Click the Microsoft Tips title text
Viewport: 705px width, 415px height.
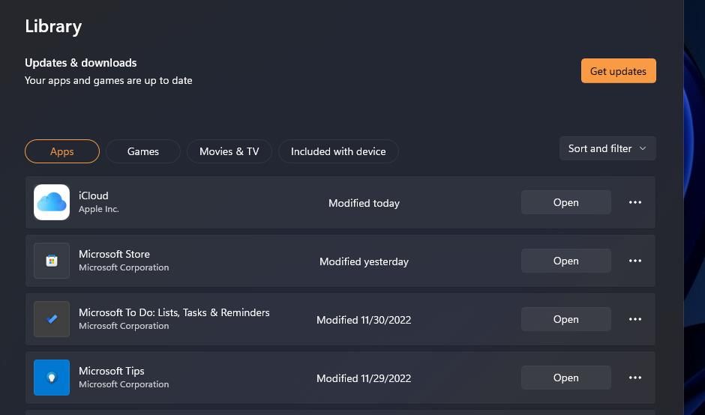click(x=112, y=371)
